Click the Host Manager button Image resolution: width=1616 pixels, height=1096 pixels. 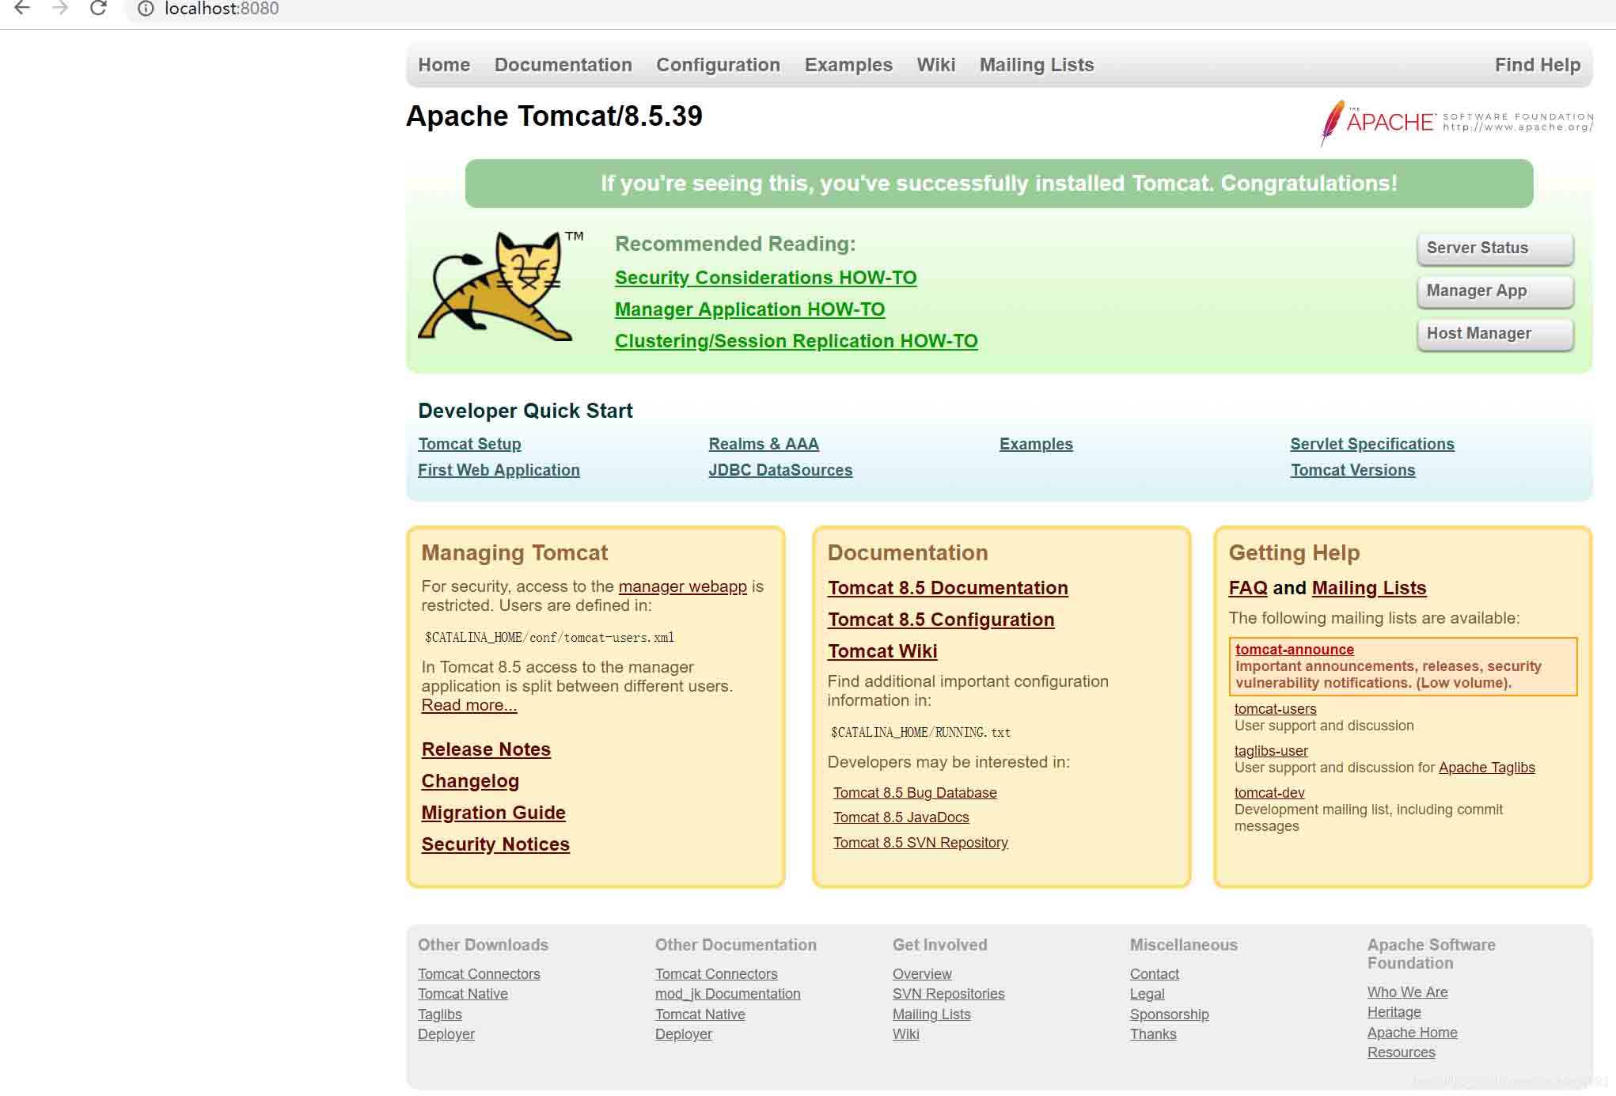click(1495, 334)
